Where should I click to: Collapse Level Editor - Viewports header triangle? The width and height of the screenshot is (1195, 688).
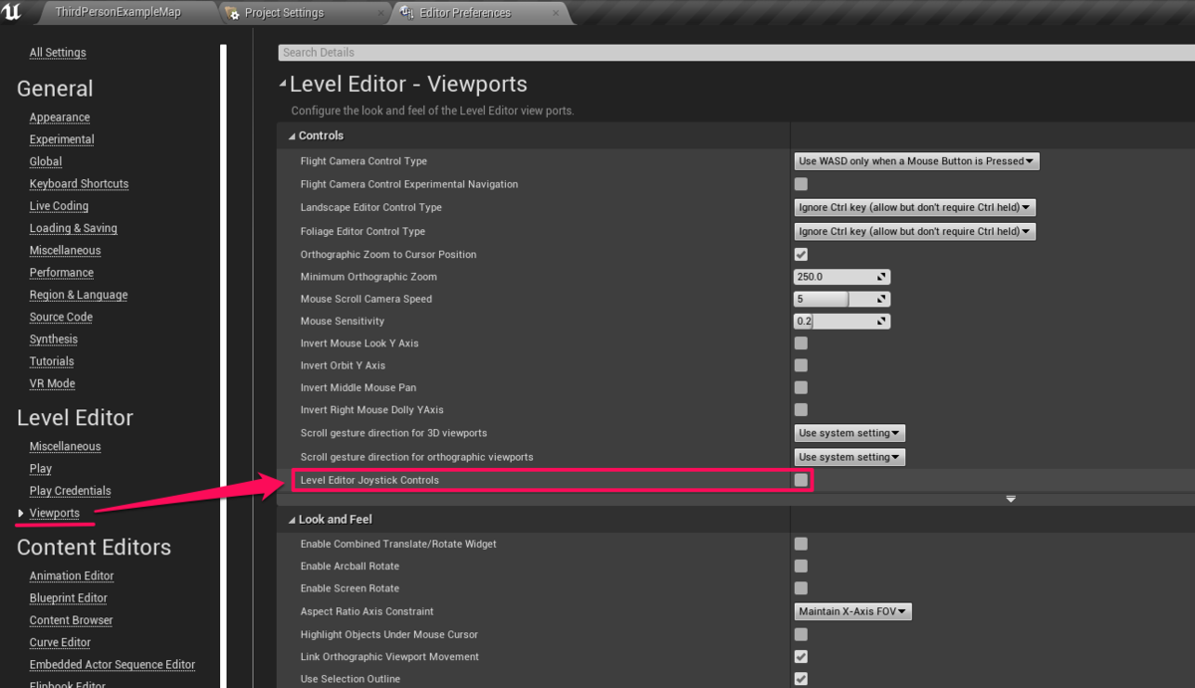pos(283,85)
